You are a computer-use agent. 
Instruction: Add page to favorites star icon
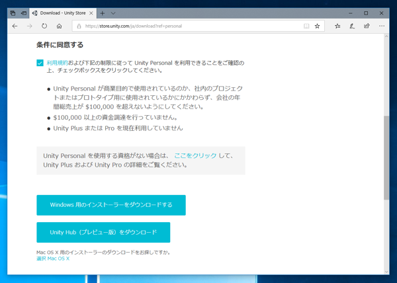[x=317, y=26]
